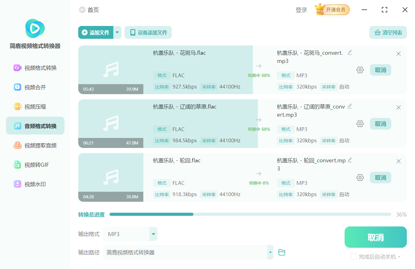The image size is (415, 269).
Task: Click the 转换总进度 progress bar
Action: pos(250,214)
